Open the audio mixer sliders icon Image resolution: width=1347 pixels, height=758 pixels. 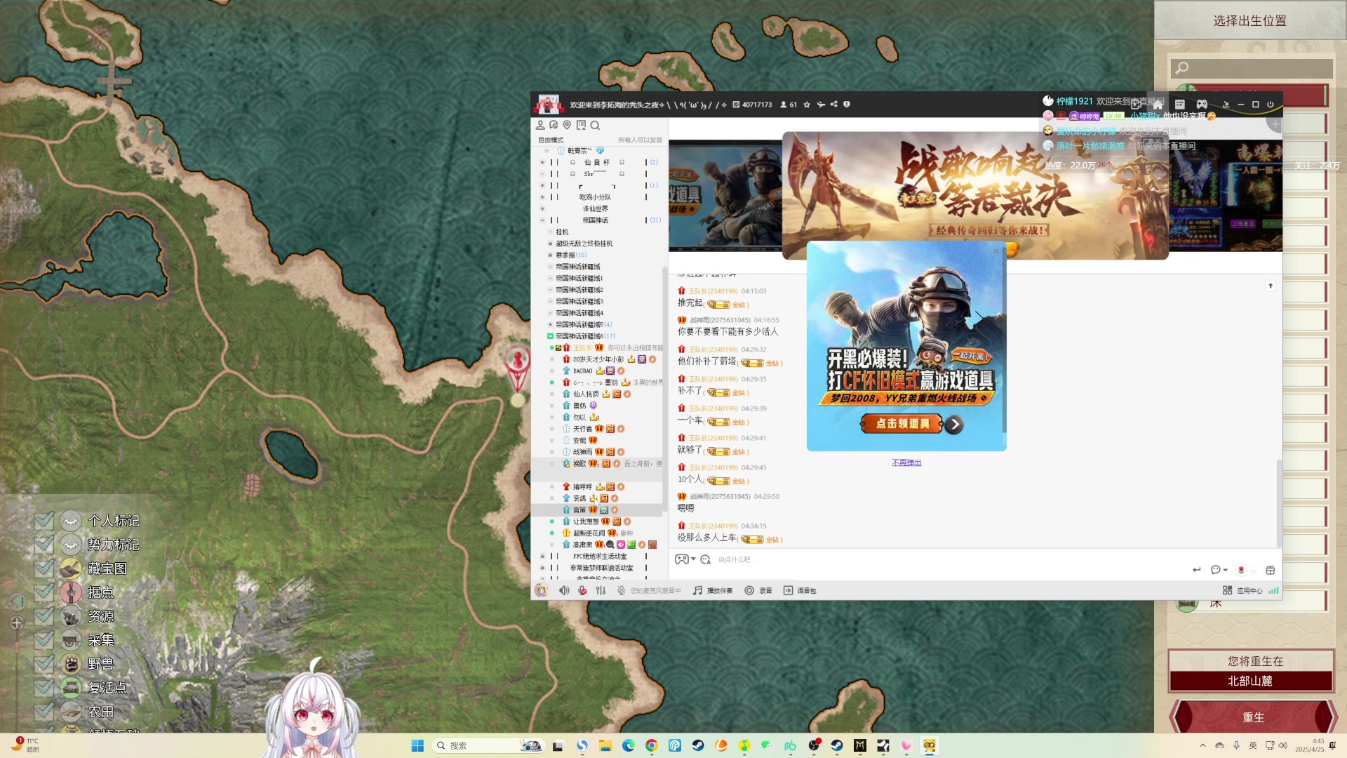(x=601, y=590)
